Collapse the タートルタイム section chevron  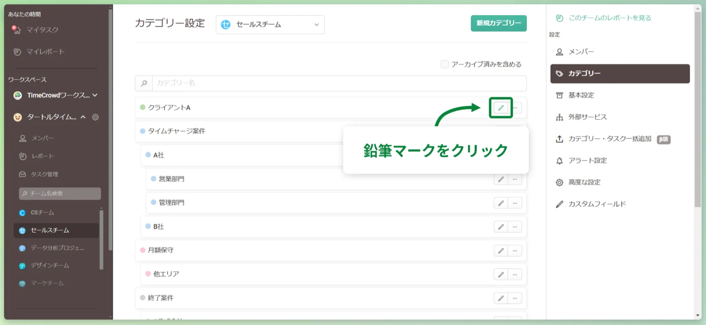pyautogui.click(x=83, y=117)
